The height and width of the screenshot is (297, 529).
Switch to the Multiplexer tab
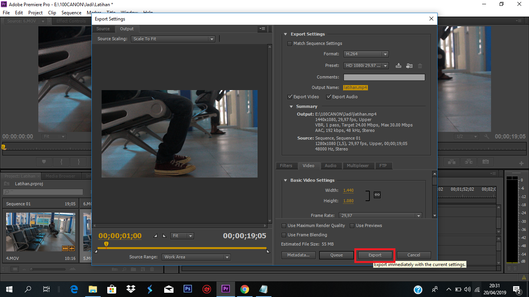(x=358, y=166)
